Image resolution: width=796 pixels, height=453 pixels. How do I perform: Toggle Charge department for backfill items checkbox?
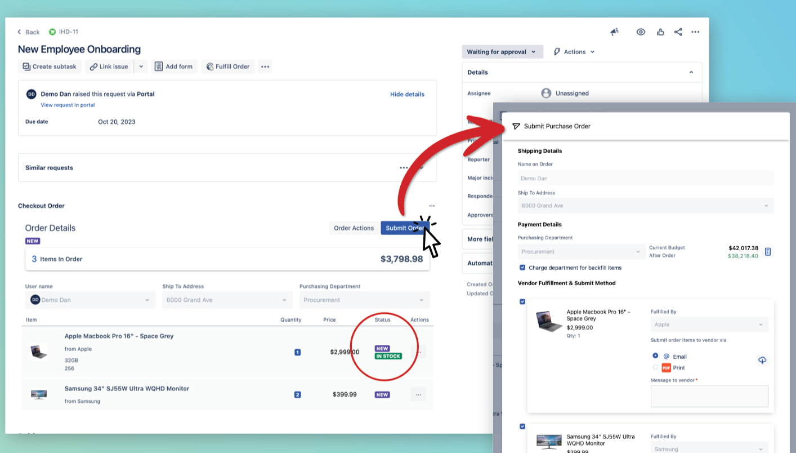pyautogui.click(x=522, y=268)
